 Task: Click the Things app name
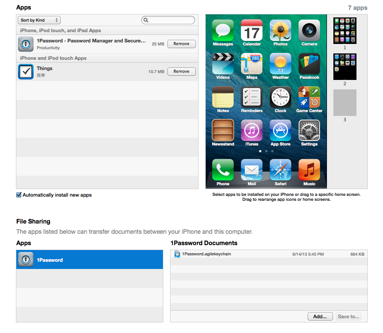(x=44, y=69)
